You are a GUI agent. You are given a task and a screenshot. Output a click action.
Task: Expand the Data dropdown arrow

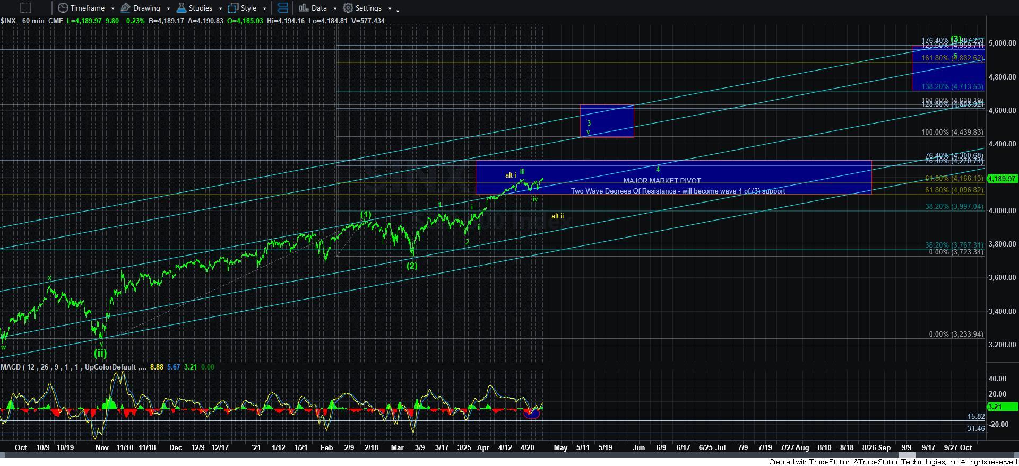pyautogui.click(x=335, y=8)
